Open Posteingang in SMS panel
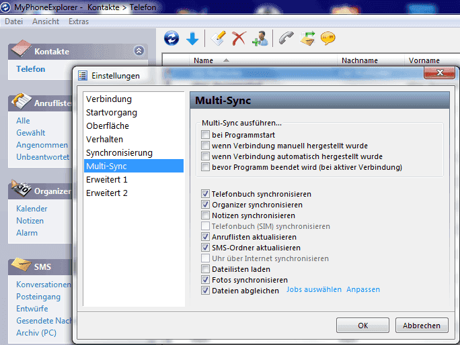The width and height of the screenshot is (460, 345). 38,297
